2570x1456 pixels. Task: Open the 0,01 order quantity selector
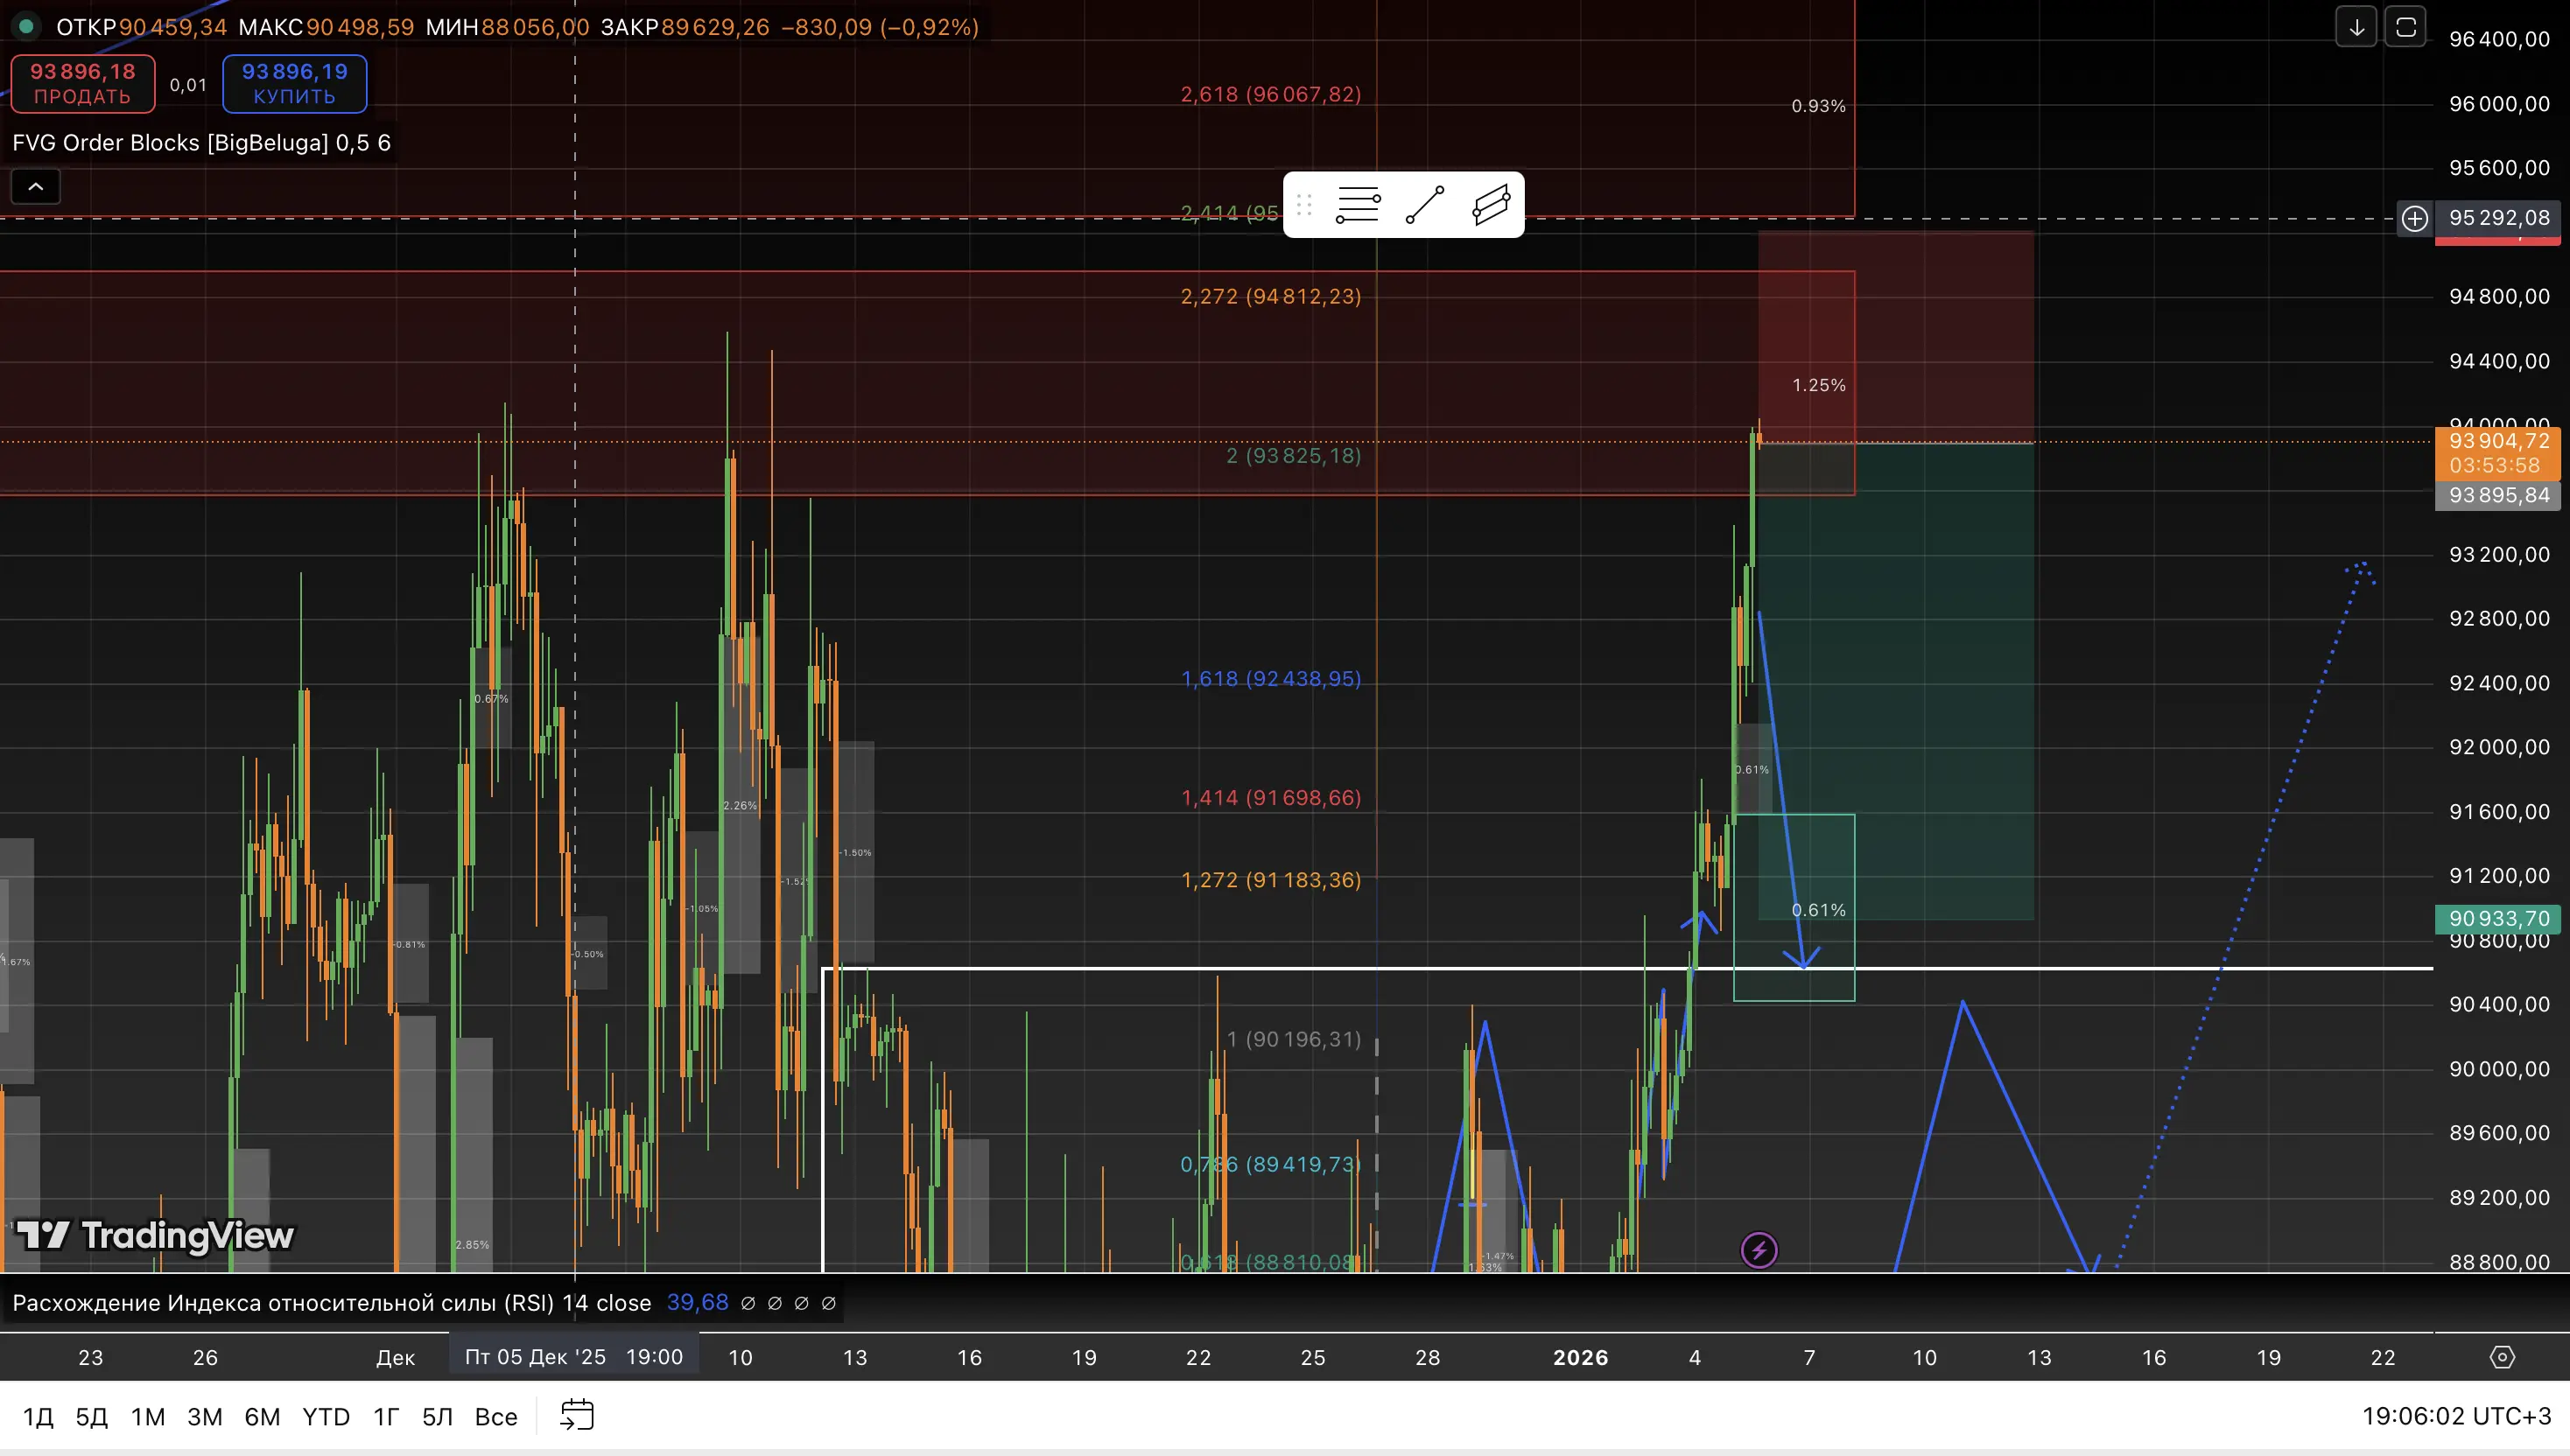tap(188, 85)
